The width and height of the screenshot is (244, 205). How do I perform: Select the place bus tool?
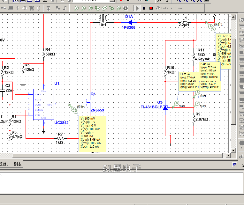[x=65, y=8]
